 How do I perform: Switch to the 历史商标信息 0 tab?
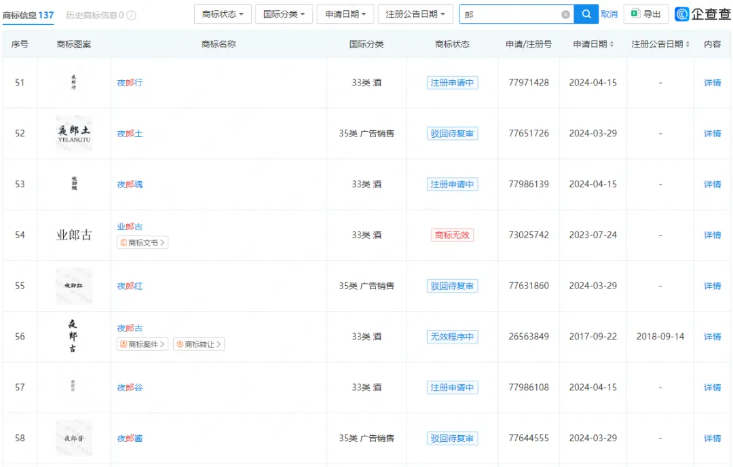95,16
